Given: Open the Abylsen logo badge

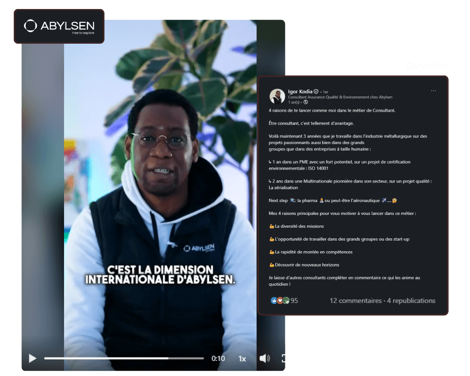Looking at the screenshot, I should coord(59,27).
